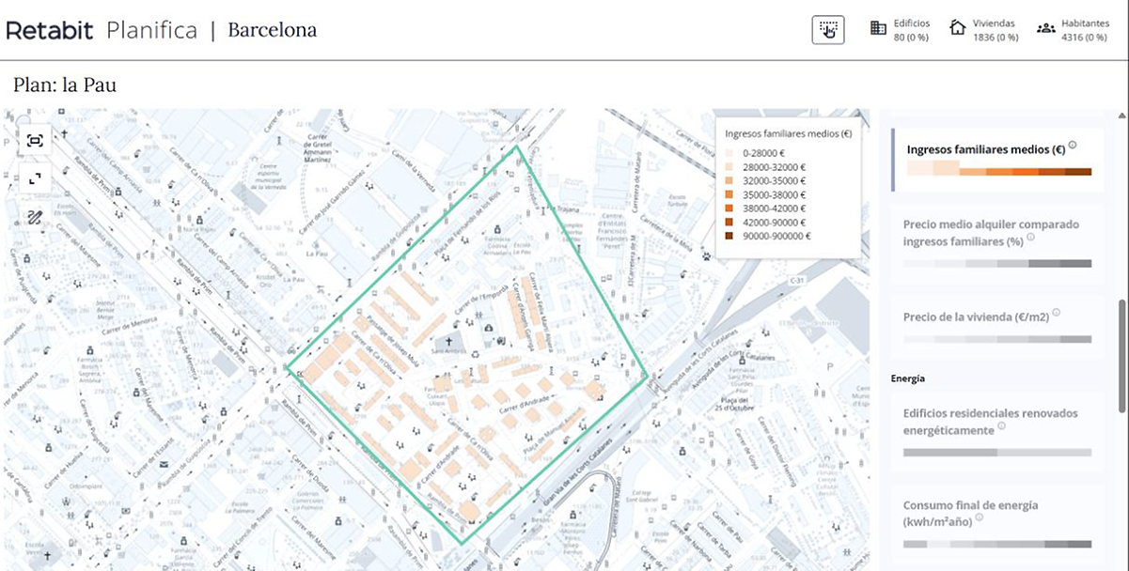Click the crossed-out draw tool on map
This screenshot has height=571, width=1129.
point(35,217)
